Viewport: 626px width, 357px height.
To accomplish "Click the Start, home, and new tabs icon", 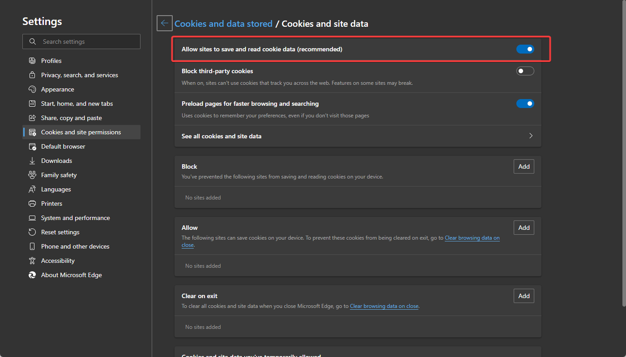I will pos(32,104).
